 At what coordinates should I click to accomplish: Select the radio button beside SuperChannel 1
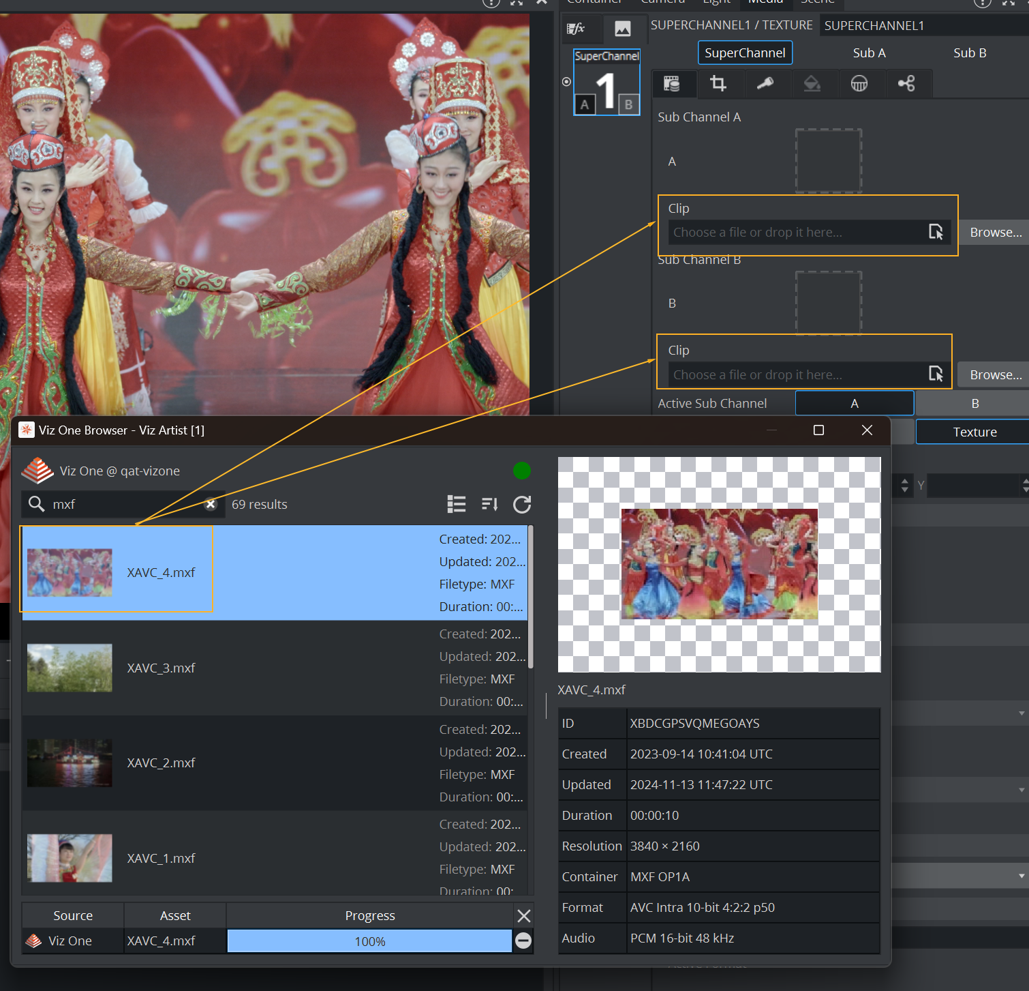pyautogui.click(x=566, y=82)
